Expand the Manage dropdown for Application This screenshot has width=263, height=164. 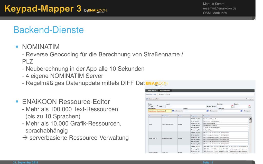tap(179, 111)
